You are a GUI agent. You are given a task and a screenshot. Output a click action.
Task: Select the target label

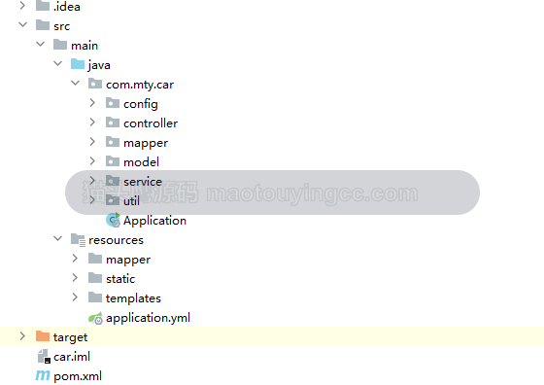click(x=70, y=337)
